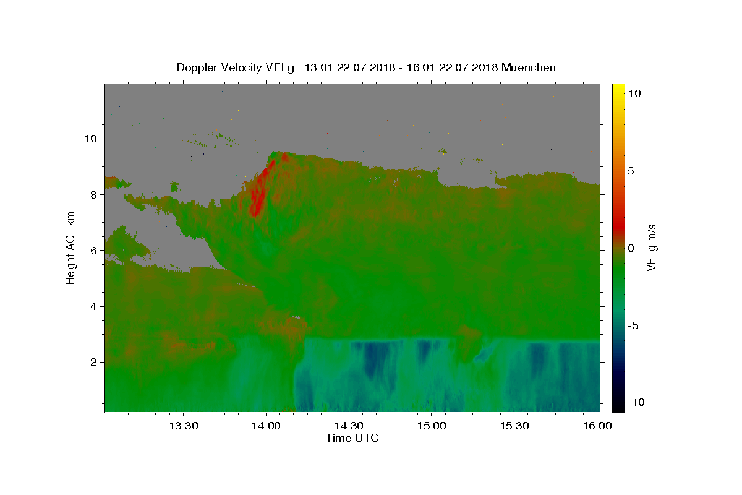742x495 pixels.
Task: Click the height axis label '10'
Action: click(x=91, y=139)
